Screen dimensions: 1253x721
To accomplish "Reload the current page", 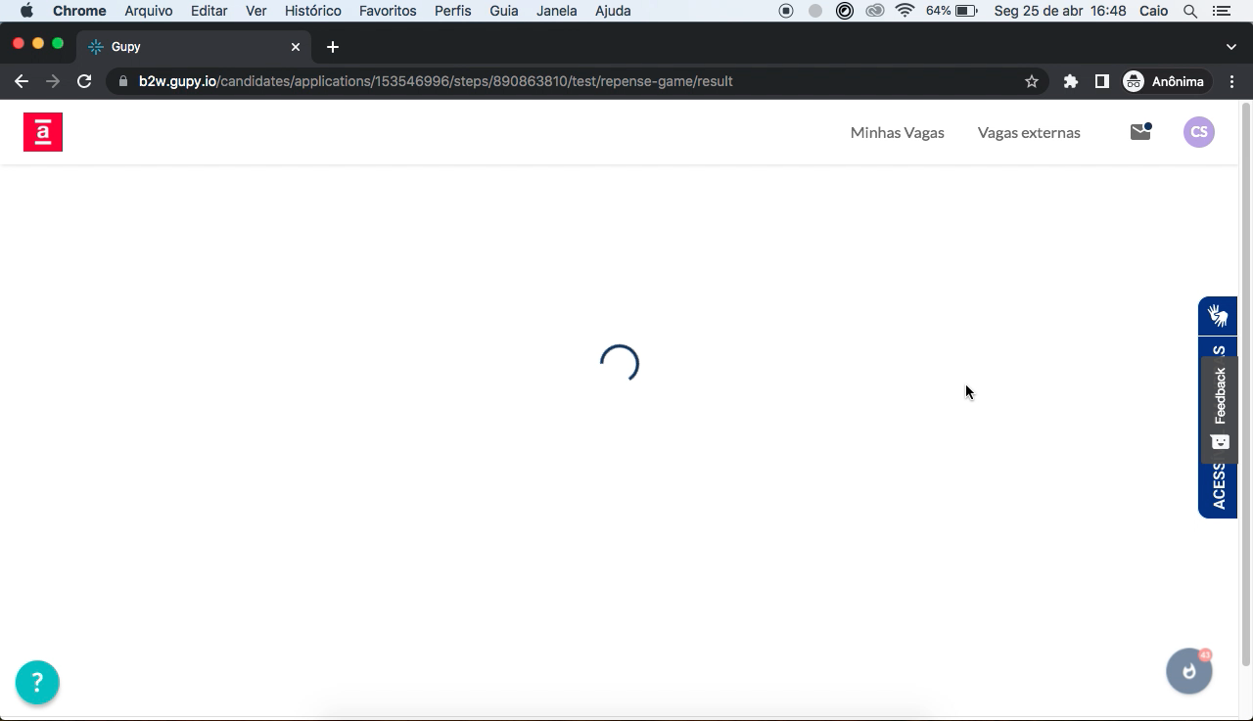I will coord(84,81).
